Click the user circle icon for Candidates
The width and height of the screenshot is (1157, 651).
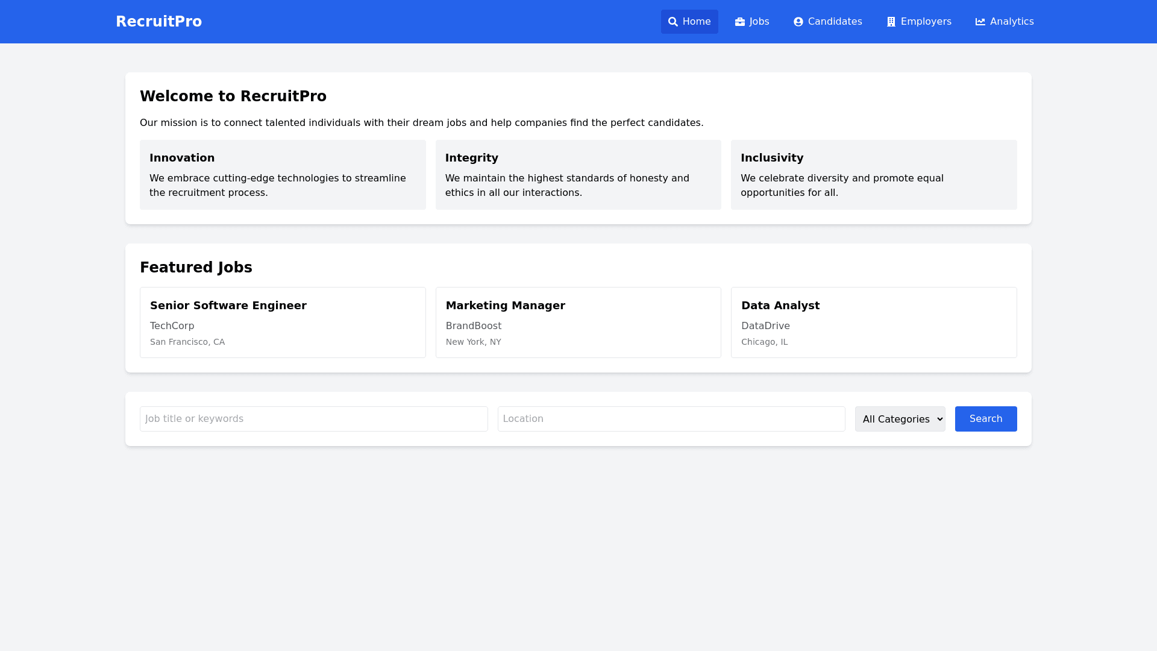[798, 22]
